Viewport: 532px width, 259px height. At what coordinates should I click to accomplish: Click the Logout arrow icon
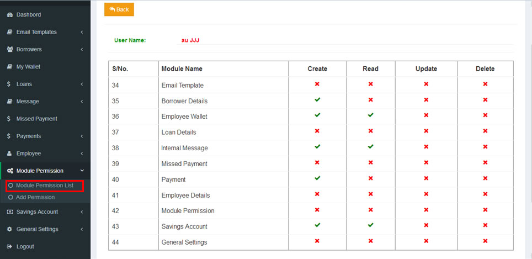[x=10, y=247]
